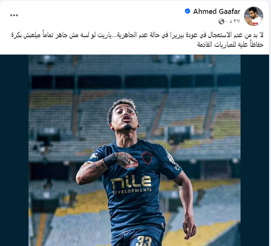The height and width of the screenshot is (246, 271).
Task: Click the Nile Developments sponsor logo on jersey
Action: point(132,184)
